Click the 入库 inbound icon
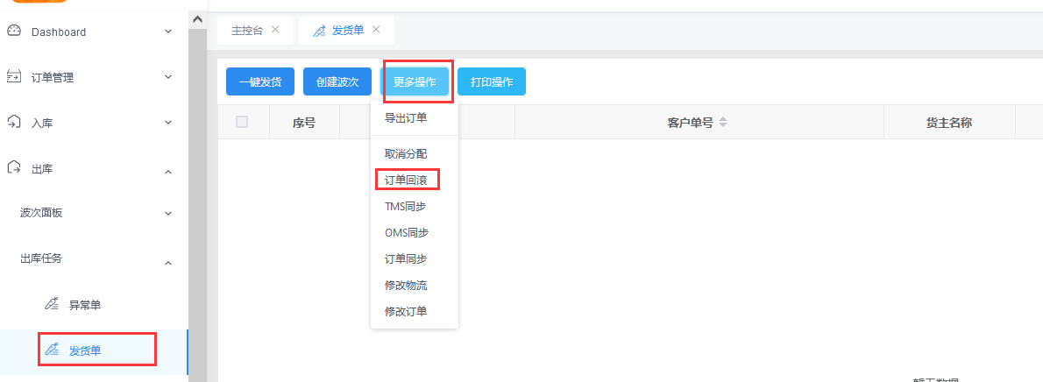Image resolution: width=1043 pixels, height=382 pixels. click(14, 122)
